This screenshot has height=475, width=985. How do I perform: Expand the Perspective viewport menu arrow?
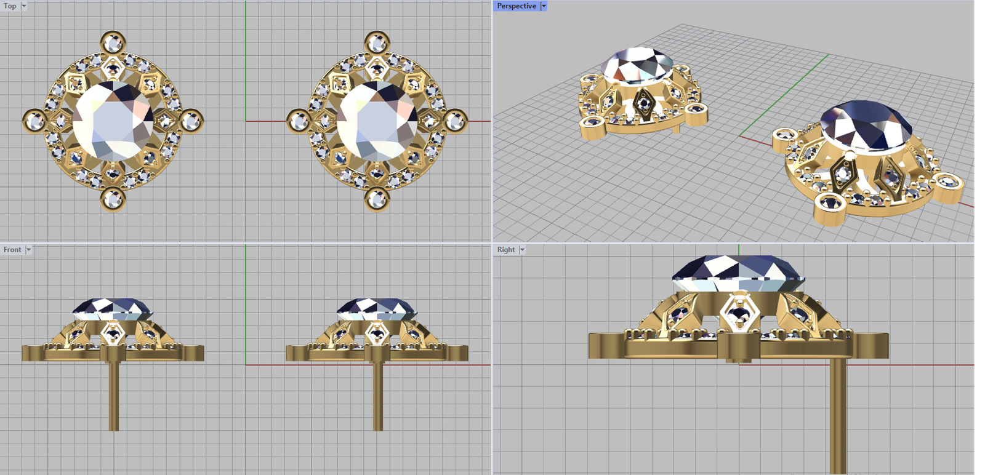(544, 6)
